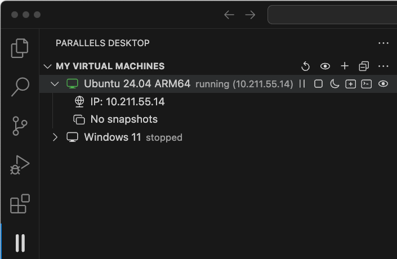
Task: Open the Source Control view
Action: 20,126
